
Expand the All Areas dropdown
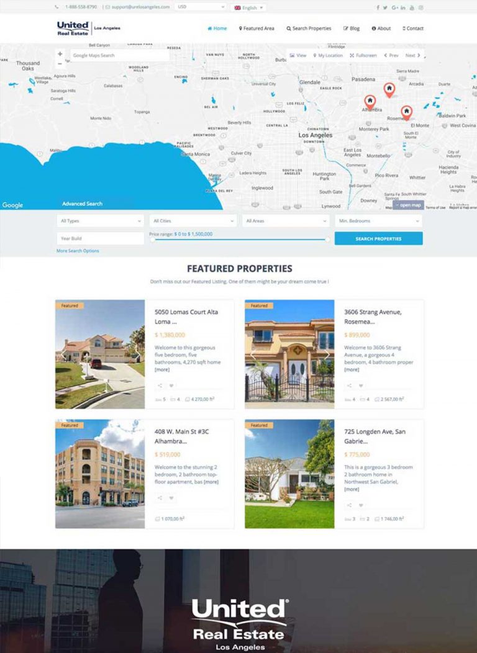pyautogui.click(x=286, y=221)
